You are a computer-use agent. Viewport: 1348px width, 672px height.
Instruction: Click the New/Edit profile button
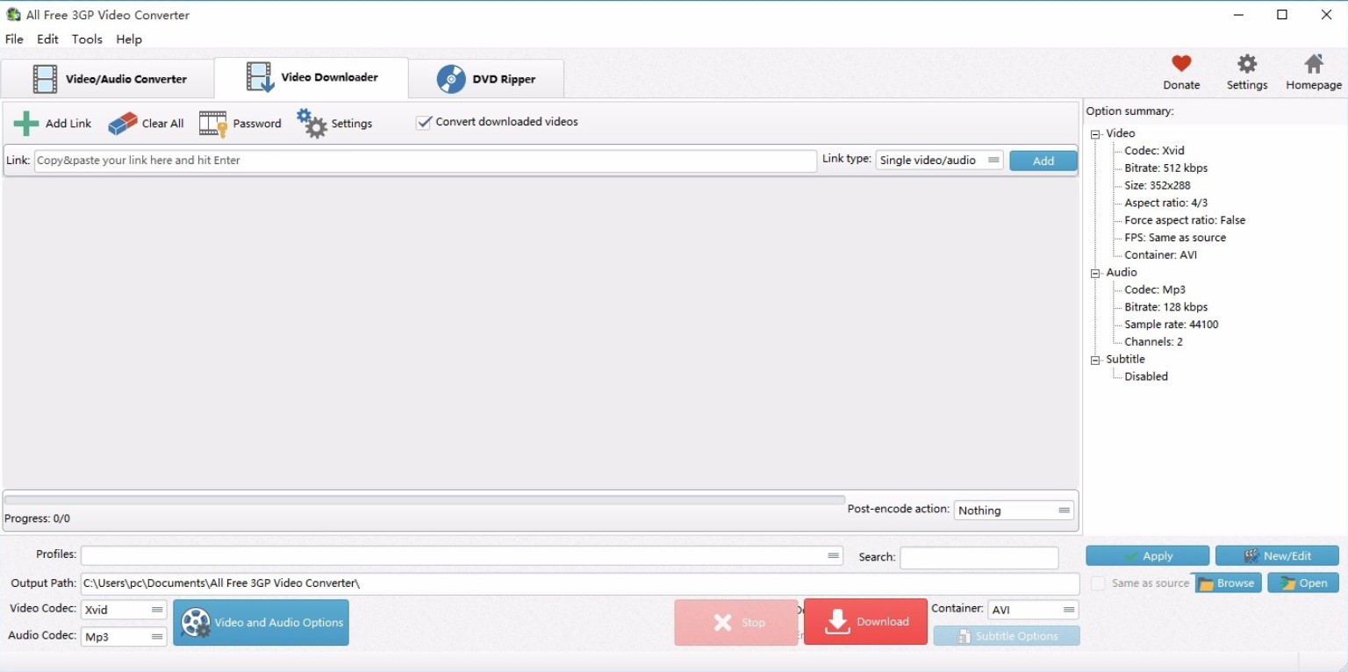point(1277,555)
